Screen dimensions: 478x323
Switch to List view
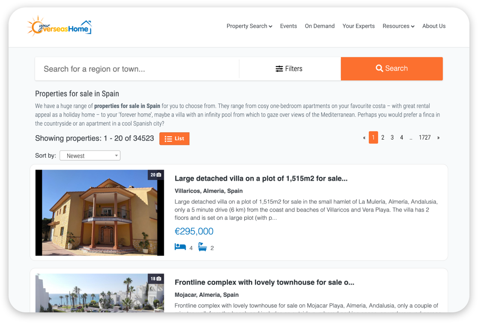click(174, 138)
